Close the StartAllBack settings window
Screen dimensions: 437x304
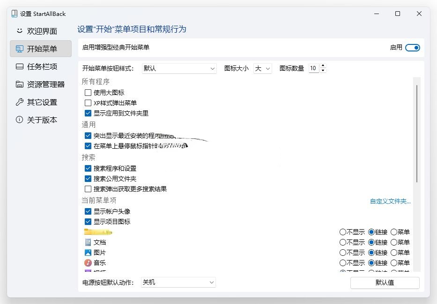click(x=419, y=14)
